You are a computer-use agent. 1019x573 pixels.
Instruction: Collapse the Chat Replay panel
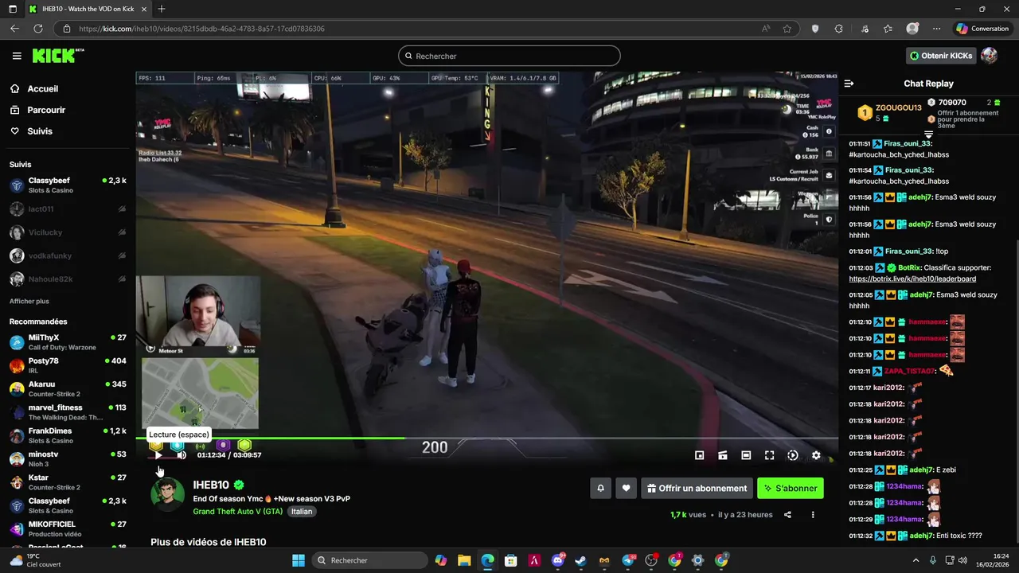tap(849, 84)
